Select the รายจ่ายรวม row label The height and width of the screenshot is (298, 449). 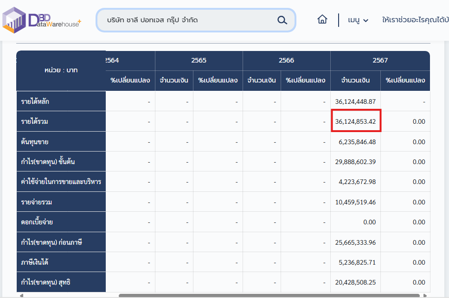(61, 202)
